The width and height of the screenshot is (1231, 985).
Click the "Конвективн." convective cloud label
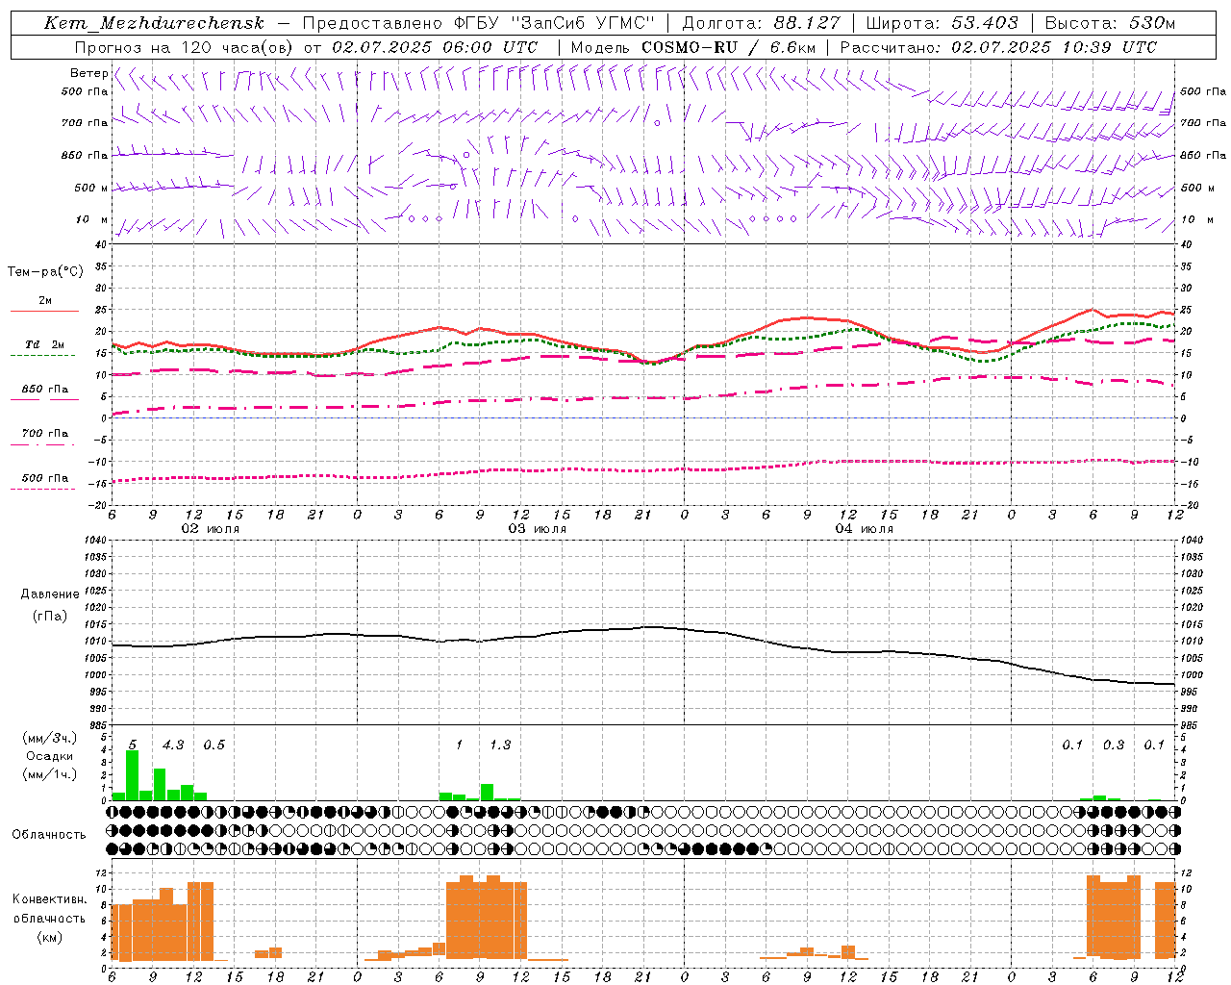pos(50,899)
